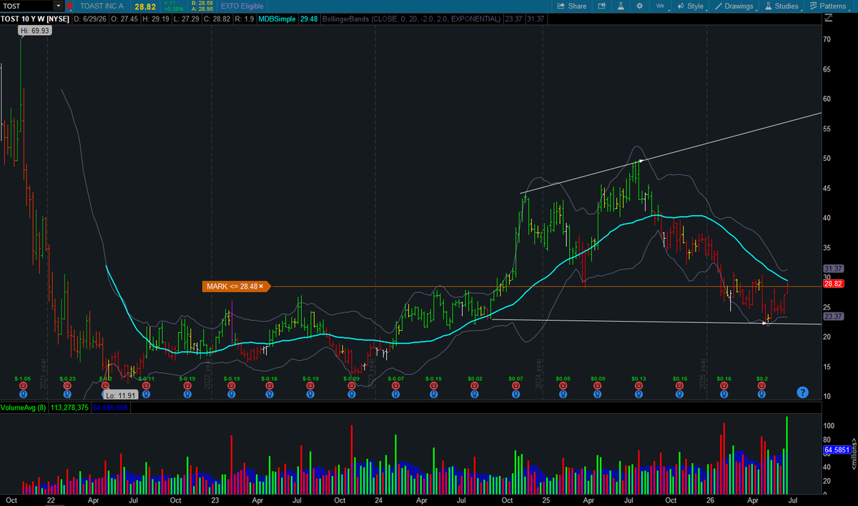
Task: Select the active trendline drawing tool icon
Action: point(718,6)
